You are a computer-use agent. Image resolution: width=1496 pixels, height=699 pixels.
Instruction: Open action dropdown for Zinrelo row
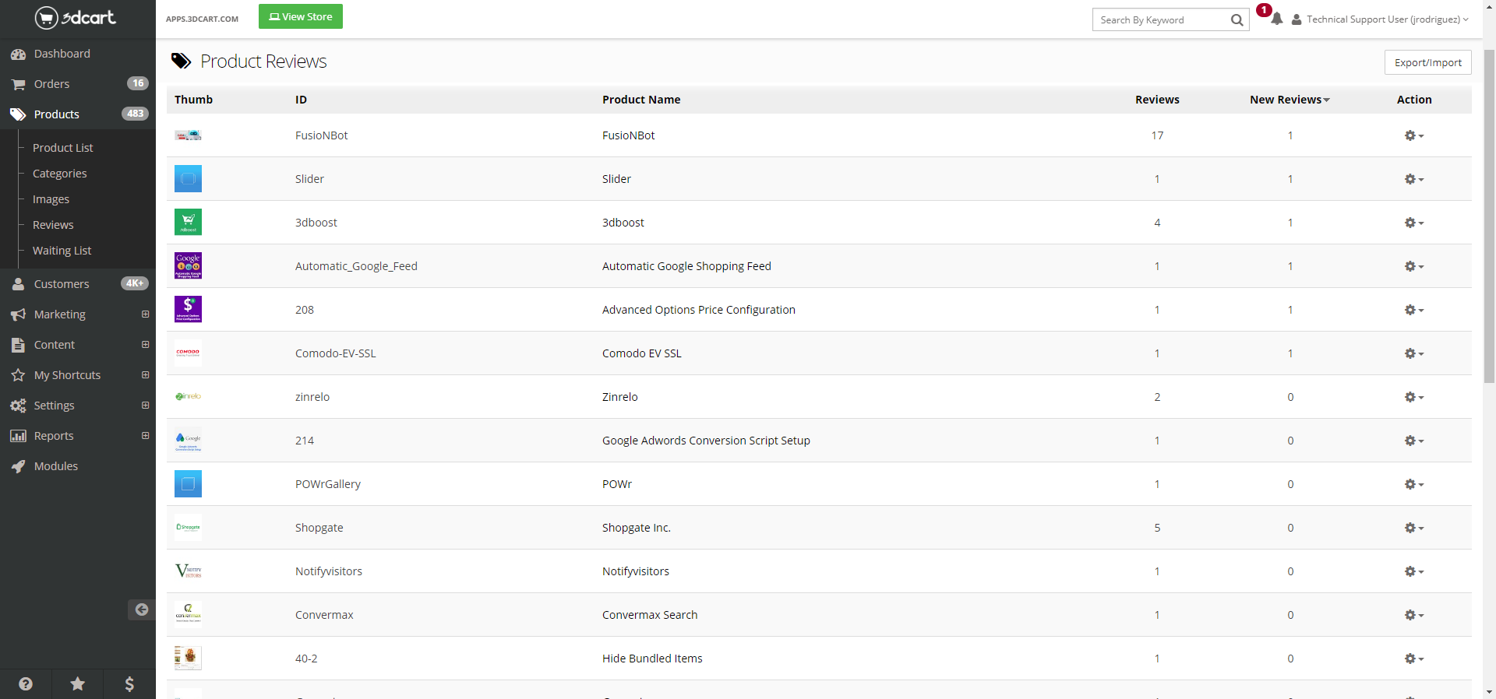point(1413,397)
